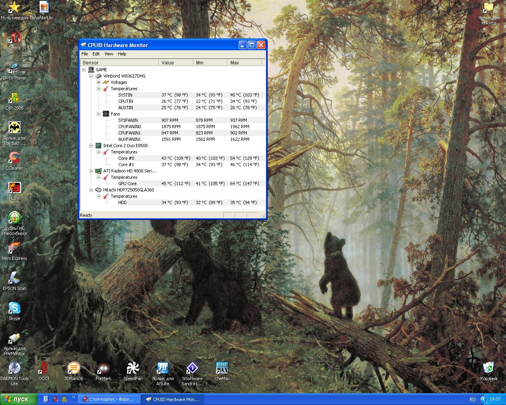Image resolution: width=506 pixels, height=405 pixels.
Task: Expand the hidden tray icons arrow
Action: point(483,399)
